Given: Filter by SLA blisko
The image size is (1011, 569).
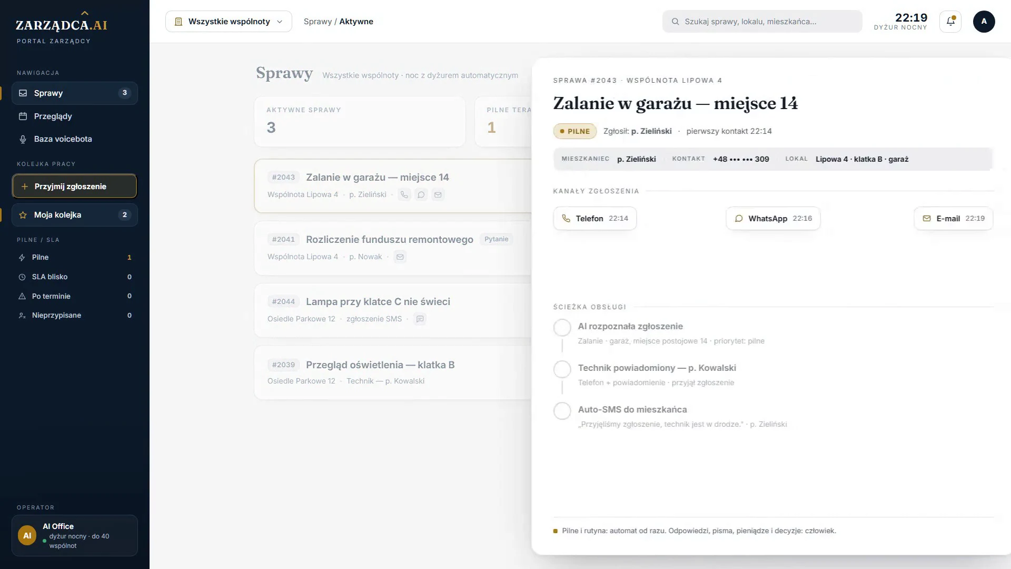Looking at the screenshot, I should click(x=75, y=277).
